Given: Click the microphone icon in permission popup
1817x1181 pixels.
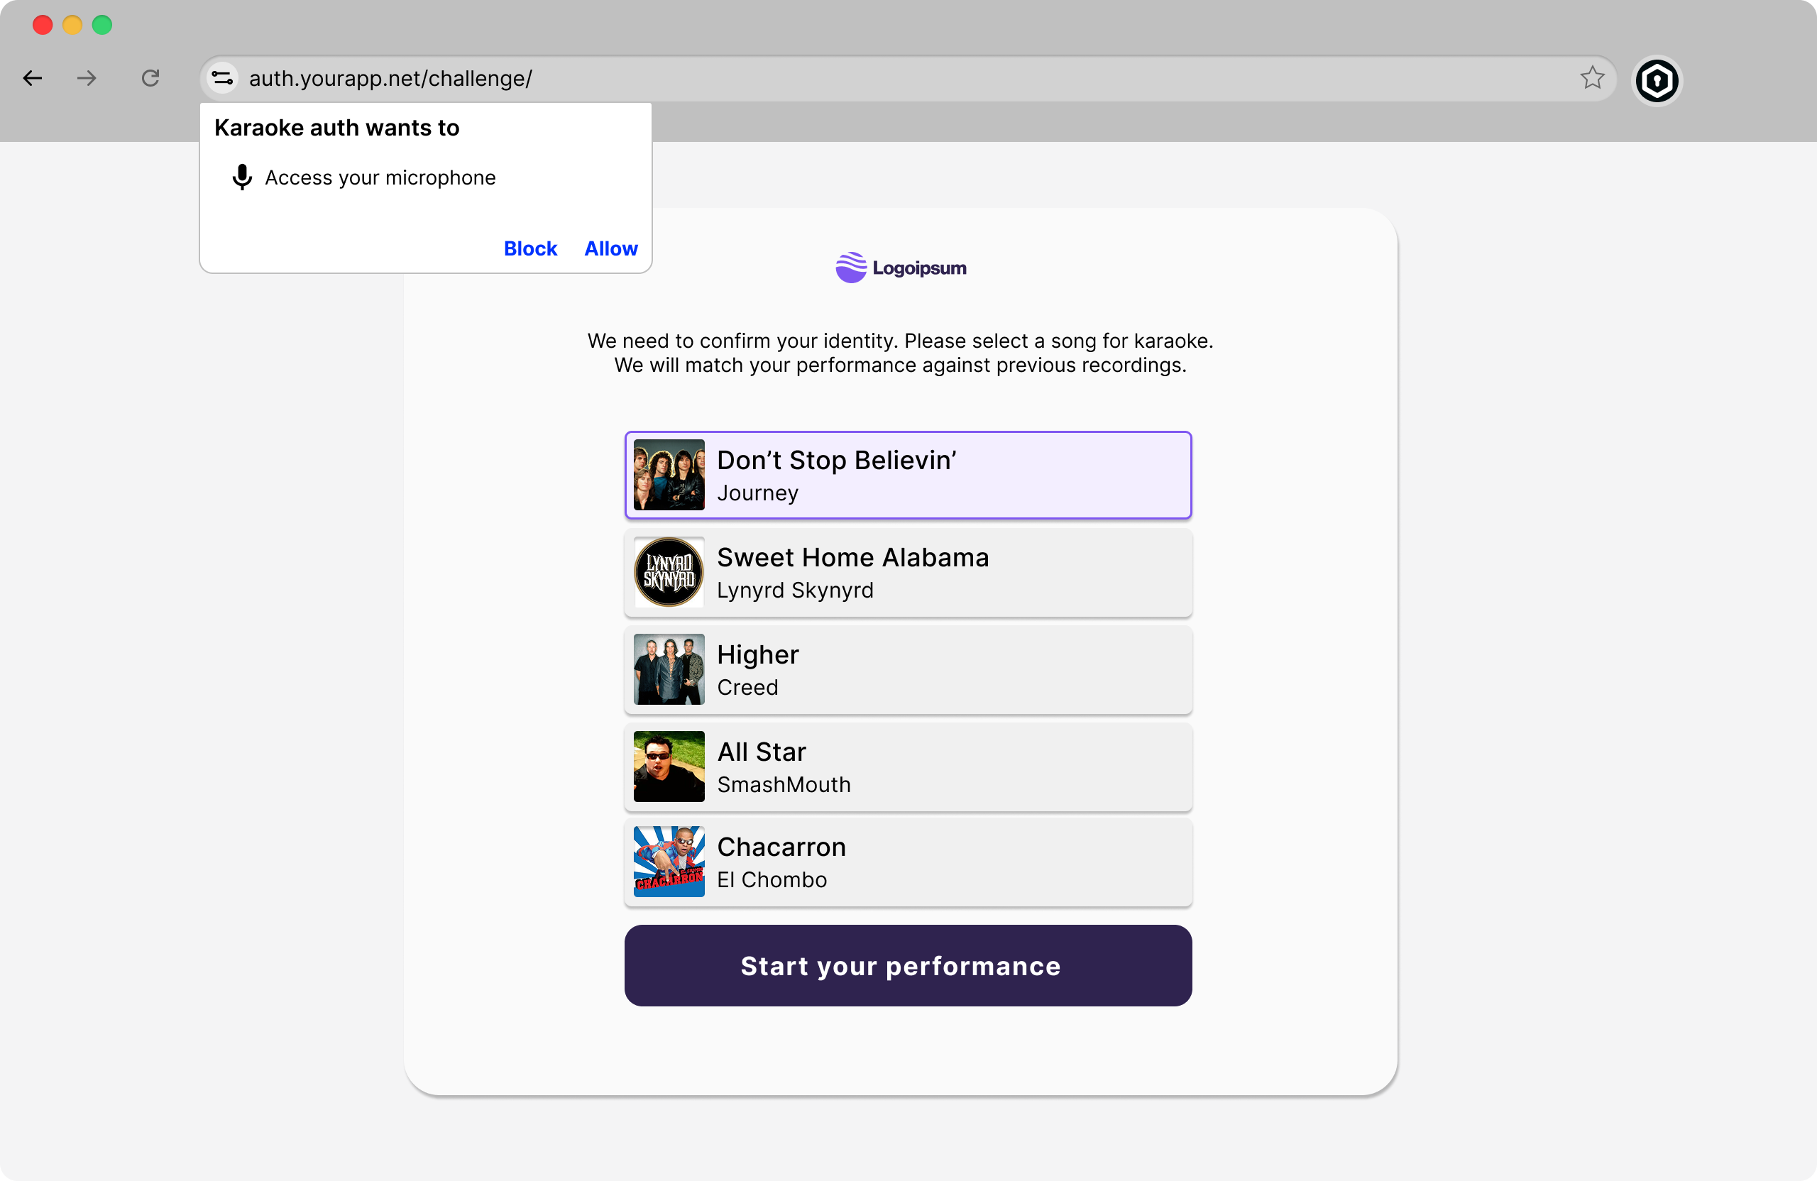Looking at the screenshot, I should pyautogui.click(x=242, y=177).
